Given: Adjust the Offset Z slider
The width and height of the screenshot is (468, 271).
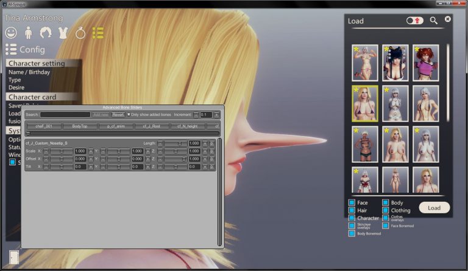Looking at the screenshot, I should tap(175, 159).
